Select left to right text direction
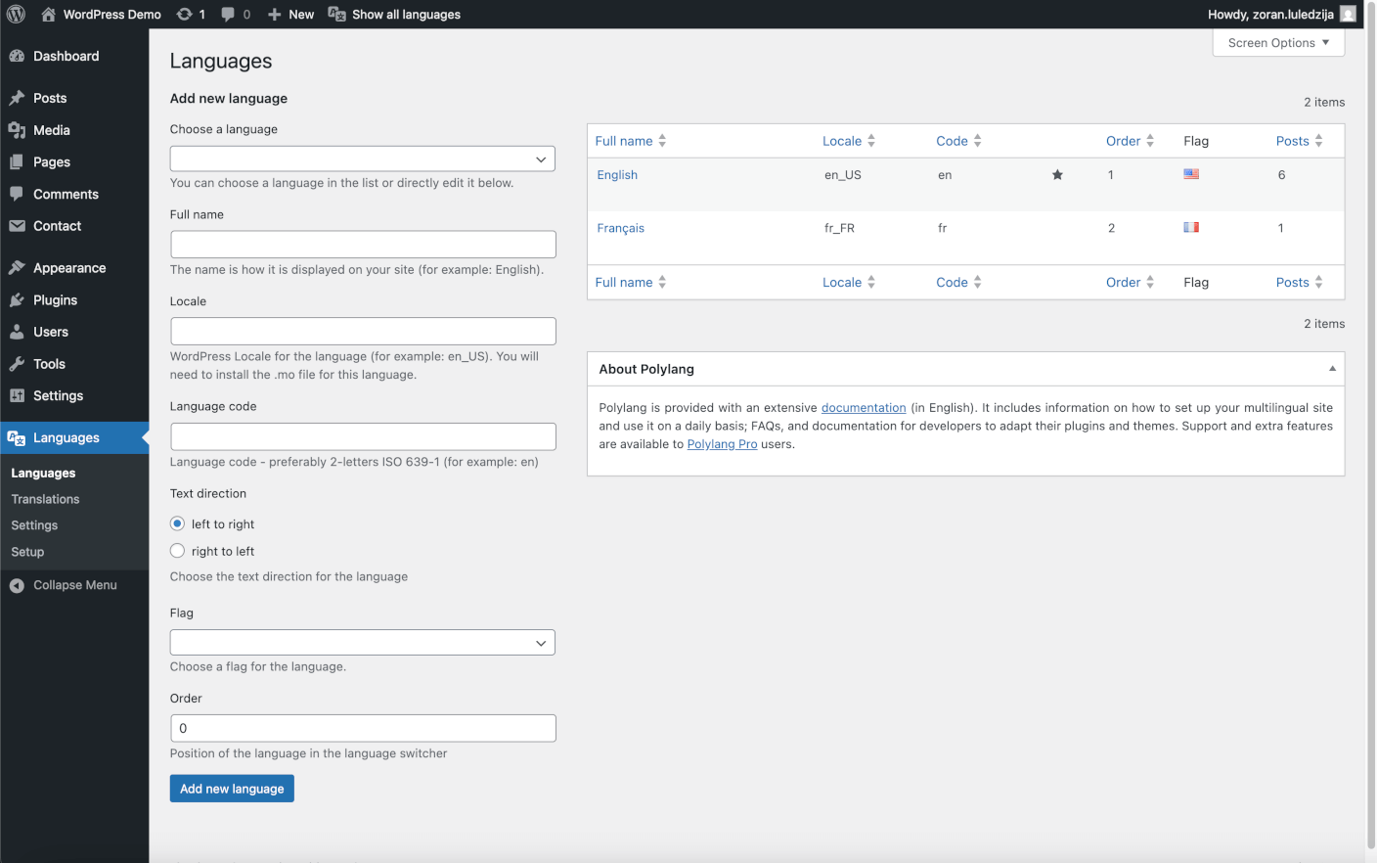 177,523
